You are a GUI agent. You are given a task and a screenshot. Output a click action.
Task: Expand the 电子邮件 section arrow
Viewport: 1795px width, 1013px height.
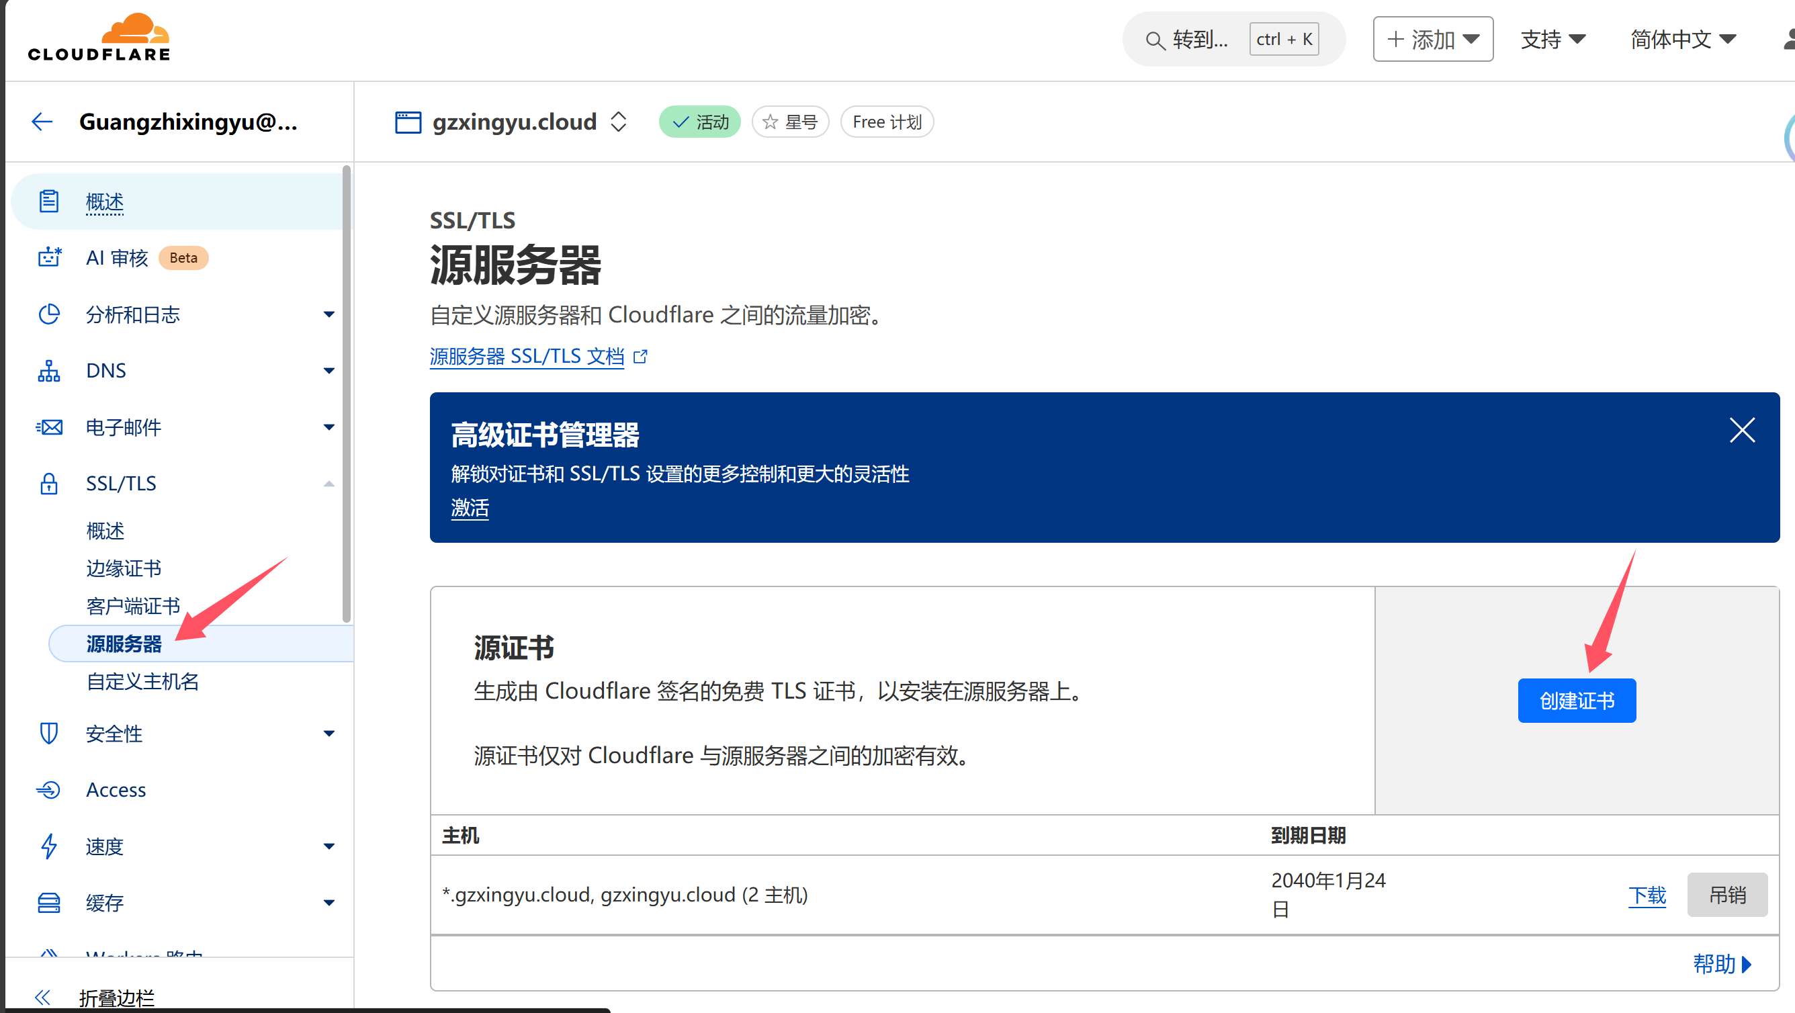[x=329, y=427]
